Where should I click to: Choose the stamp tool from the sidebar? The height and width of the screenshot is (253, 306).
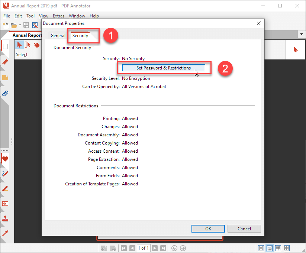pos(5,218)
